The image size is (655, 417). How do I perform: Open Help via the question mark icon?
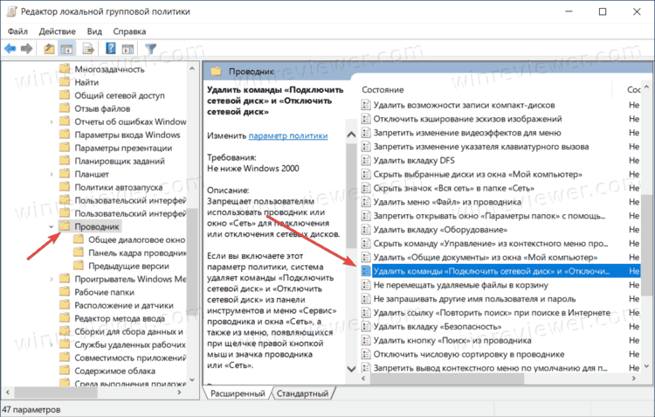[x=111, y=48]
